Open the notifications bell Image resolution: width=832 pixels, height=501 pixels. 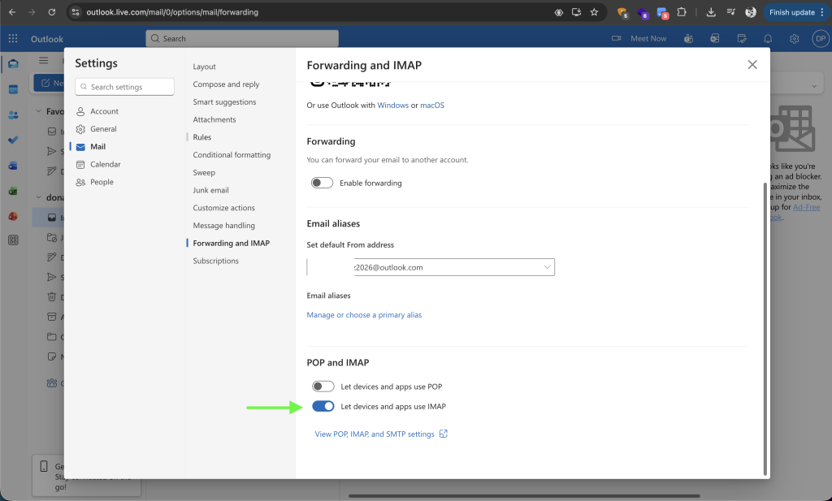[x=767, y=38]
